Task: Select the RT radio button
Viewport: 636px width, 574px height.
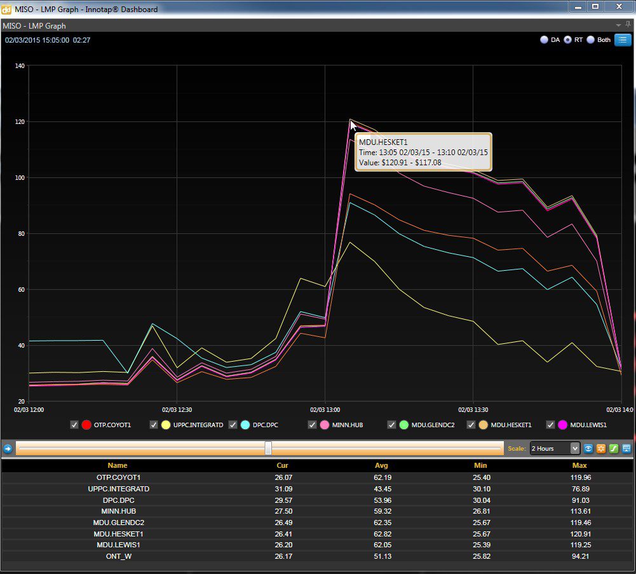Action: 567,40
